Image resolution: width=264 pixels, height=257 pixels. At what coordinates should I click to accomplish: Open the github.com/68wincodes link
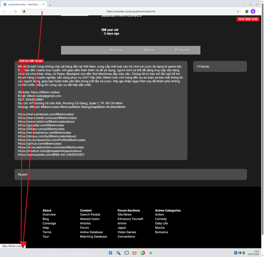[x=40, y=144]
